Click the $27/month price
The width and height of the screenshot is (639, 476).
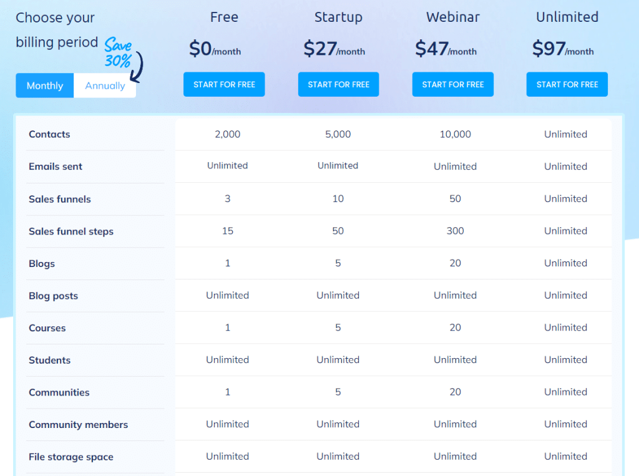pyautogui.click(x=334, y=49)
